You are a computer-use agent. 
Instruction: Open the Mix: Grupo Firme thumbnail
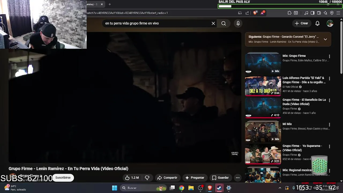[263, 63]
